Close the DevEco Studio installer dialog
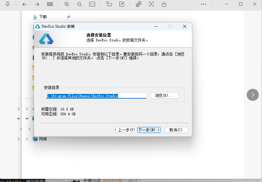 click(x=185, y=26)
